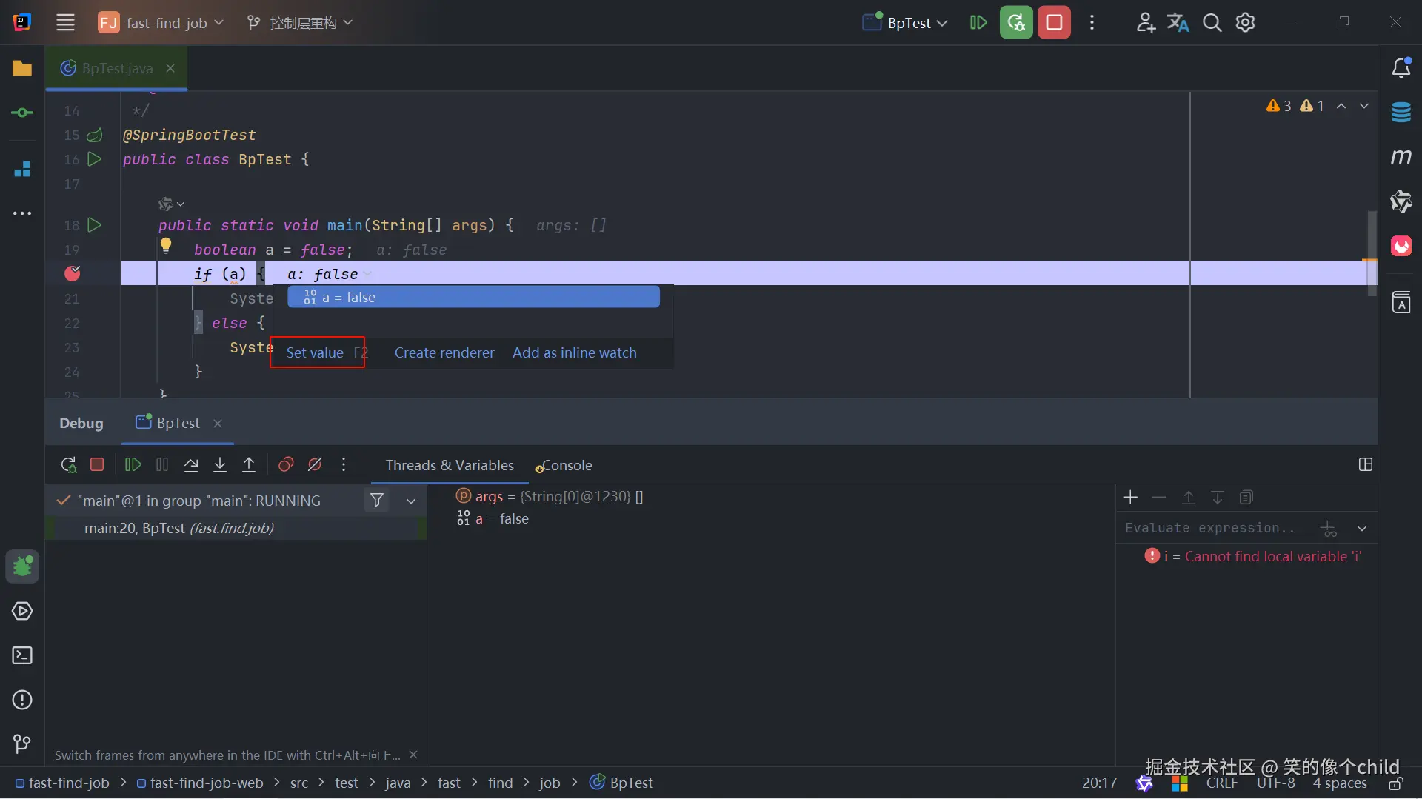Open the Debug tool window bug icon
The image size is (1422, 799).
[22, 566]
